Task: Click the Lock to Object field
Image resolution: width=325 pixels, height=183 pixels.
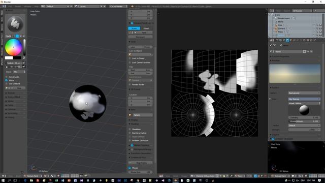Action: click(x=141, y=54)
